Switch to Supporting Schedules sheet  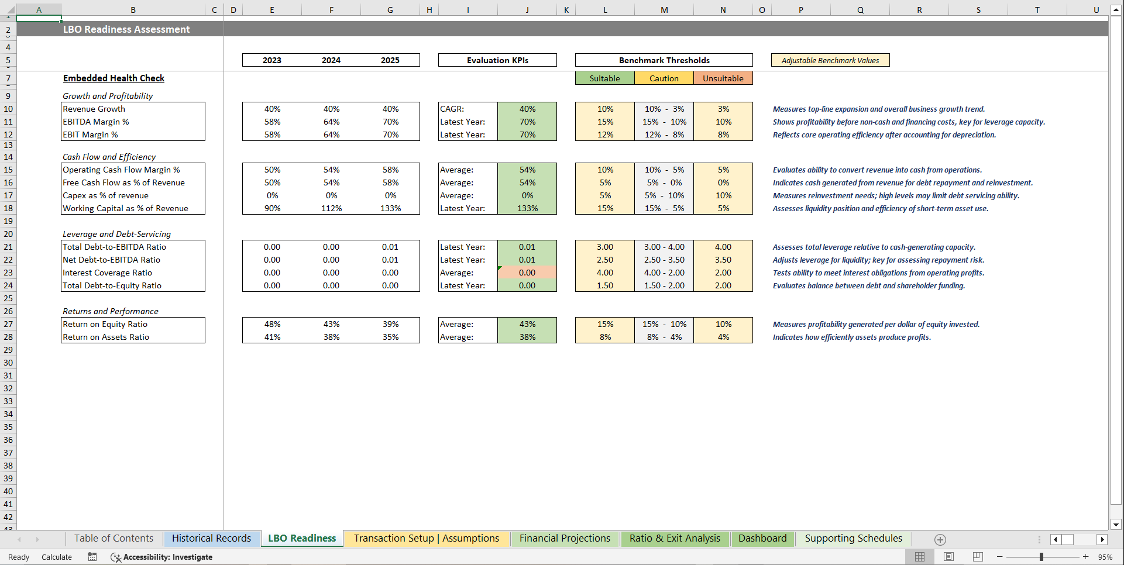click(x=853, y=538)
